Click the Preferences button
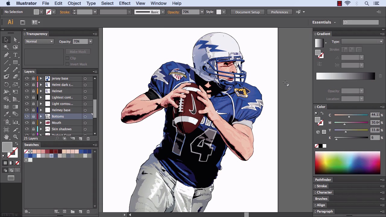This screenshot has width=386, height=217. click(279, 12)
